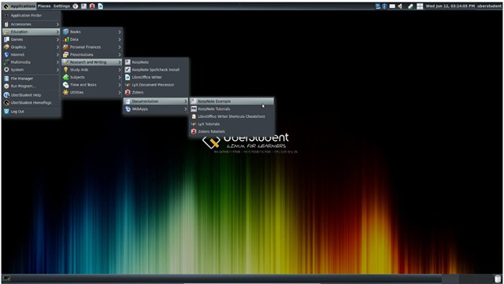Select the Education category
Image resolution: width=504 pixels, height=284 pixels.
point(31,31)
